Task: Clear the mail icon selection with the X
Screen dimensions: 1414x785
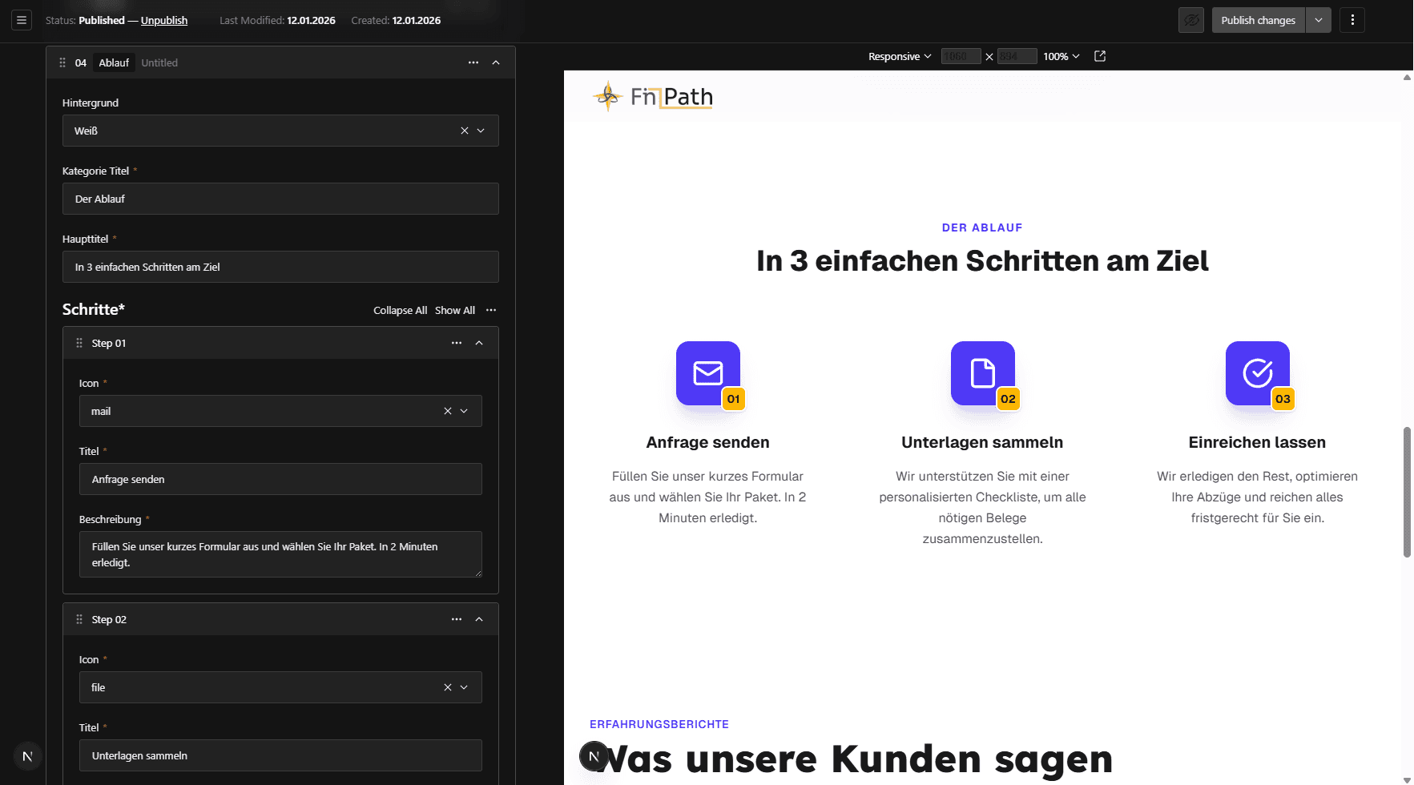Action: [x=447, y=411]
